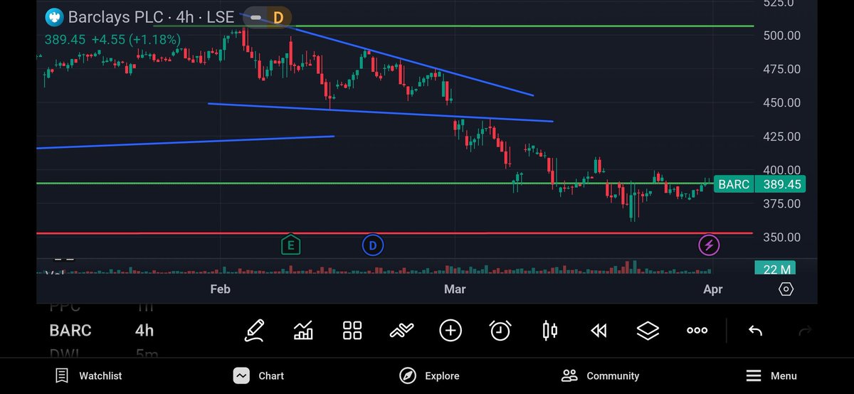Start bar replay with the rewind icon

(599, 330)
